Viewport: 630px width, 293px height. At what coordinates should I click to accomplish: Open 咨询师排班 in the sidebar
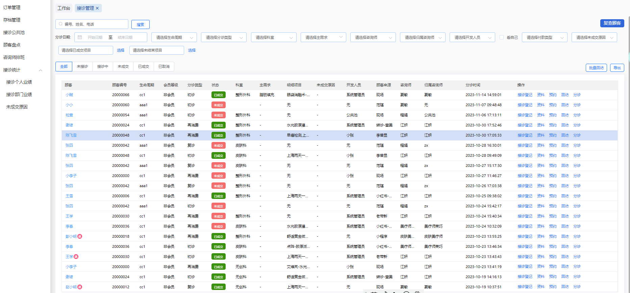tap(14, 57)
